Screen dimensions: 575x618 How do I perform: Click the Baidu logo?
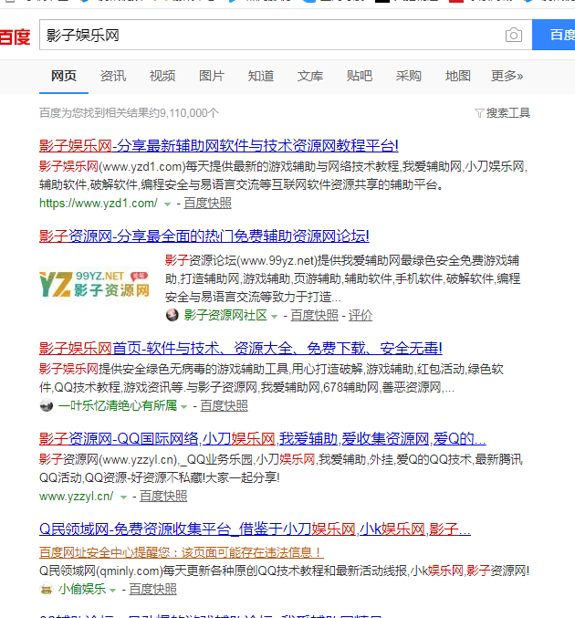click(15, 37)
